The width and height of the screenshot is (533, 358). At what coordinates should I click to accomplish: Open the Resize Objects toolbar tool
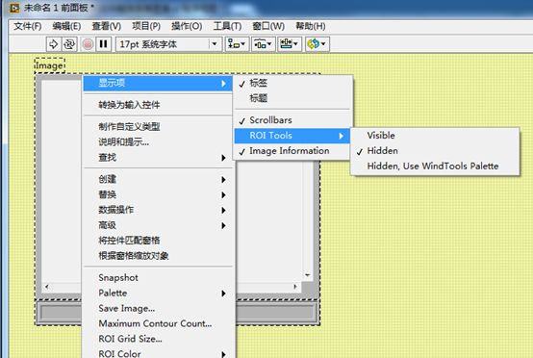290,44
